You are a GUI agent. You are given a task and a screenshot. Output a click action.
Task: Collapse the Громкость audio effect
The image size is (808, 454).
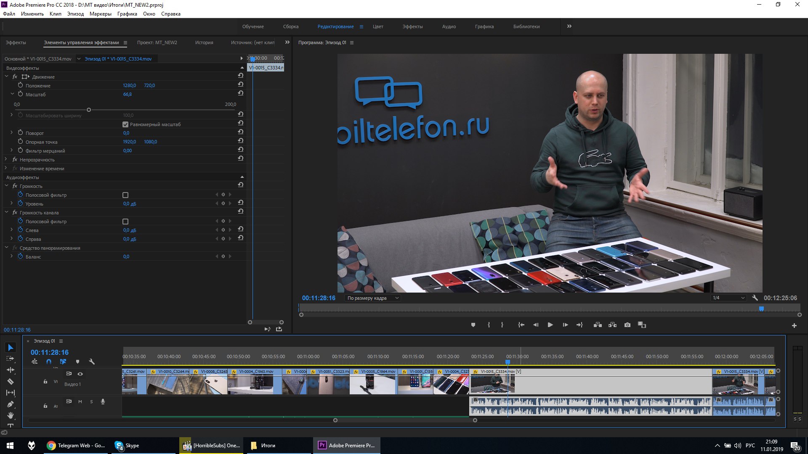[6, 186]
